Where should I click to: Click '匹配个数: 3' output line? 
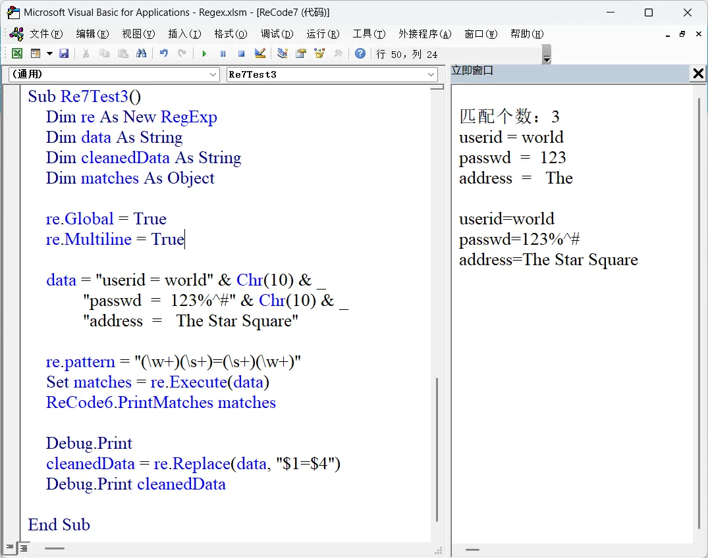click(509, 116)
